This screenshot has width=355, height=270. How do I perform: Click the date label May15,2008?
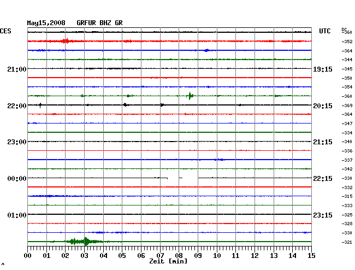pyautogui.click(x=46, y=23)
